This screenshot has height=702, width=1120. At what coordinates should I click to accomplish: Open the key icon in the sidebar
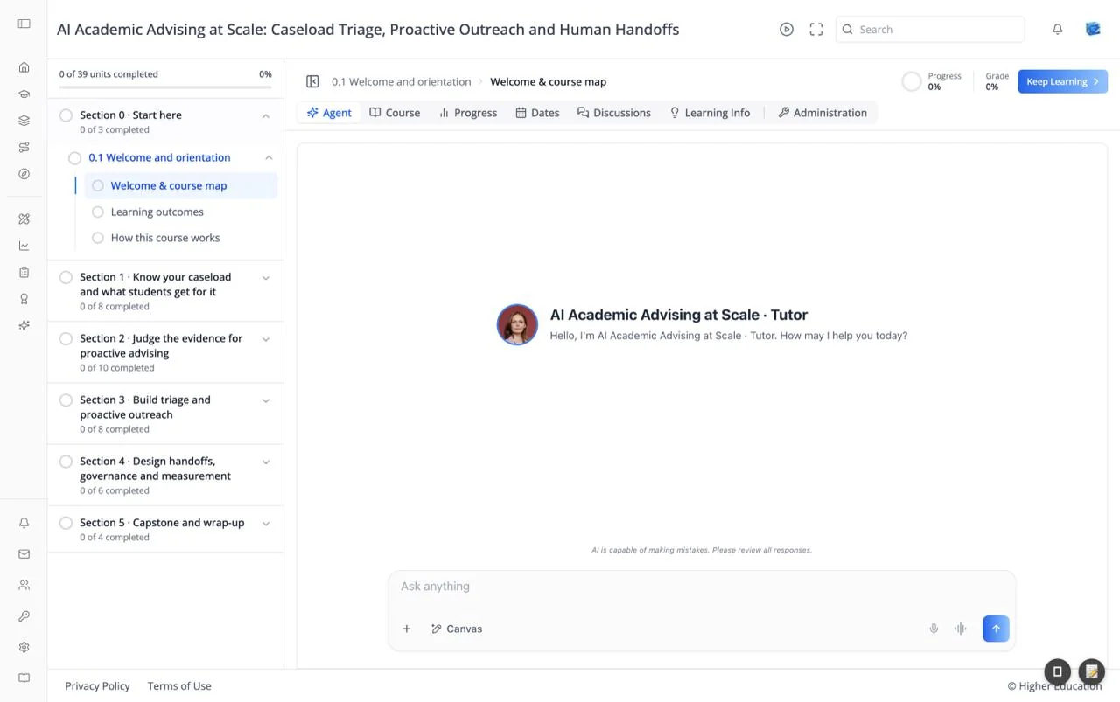(x=24, y=616)
